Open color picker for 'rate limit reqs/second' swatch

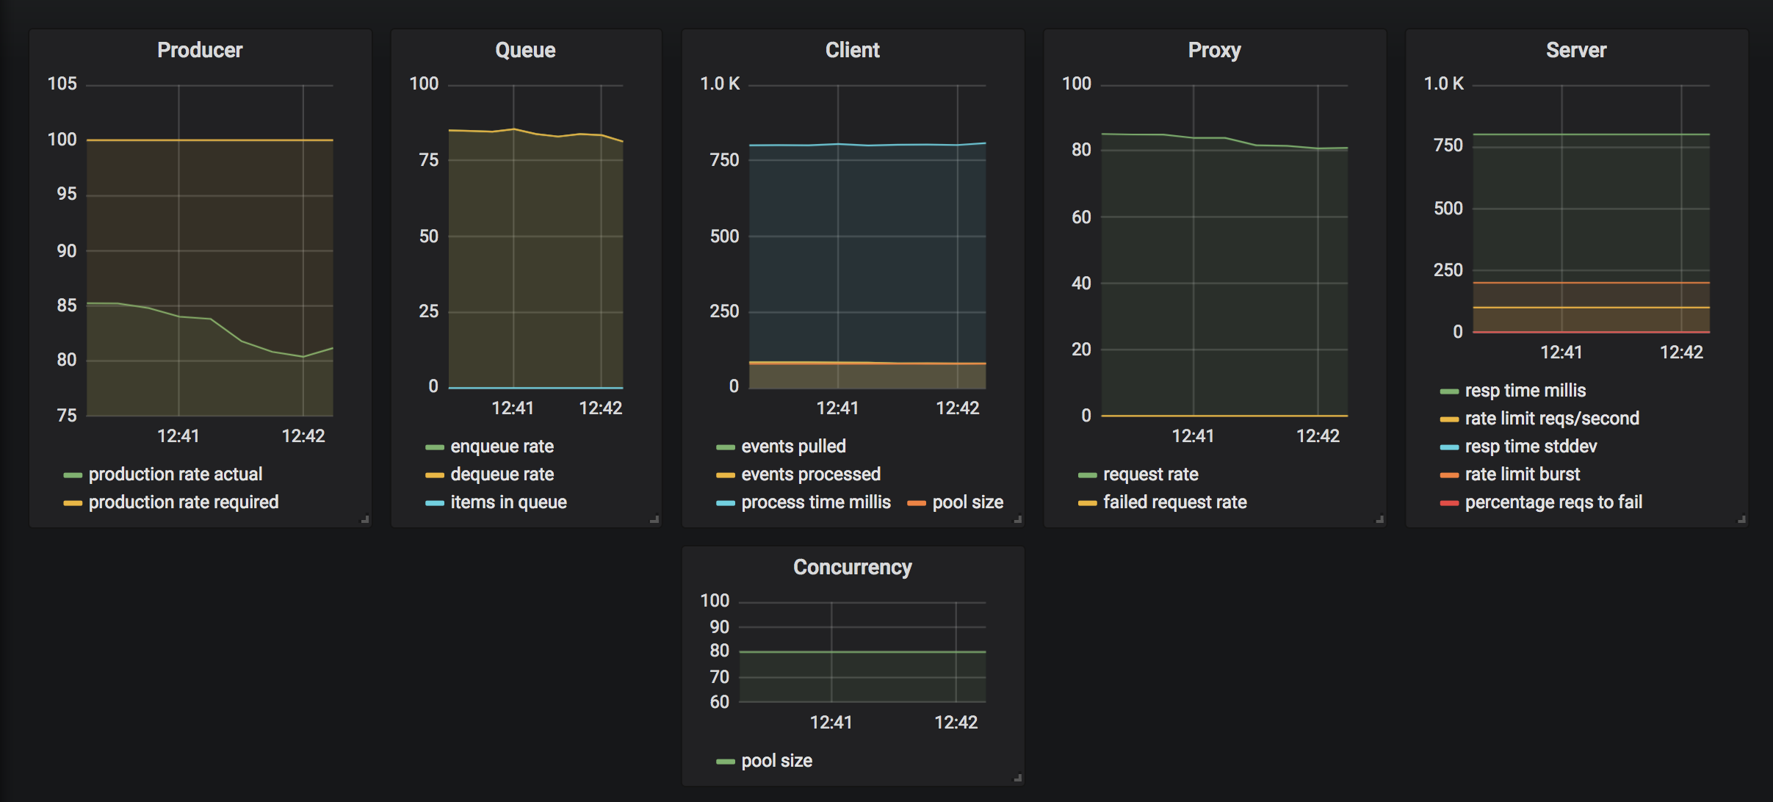tap(1449, 419)
